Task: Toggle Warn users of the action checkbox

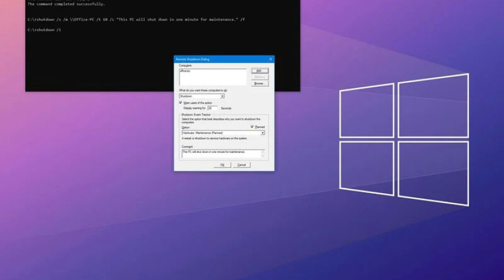Action: click(x=181, y=102)
